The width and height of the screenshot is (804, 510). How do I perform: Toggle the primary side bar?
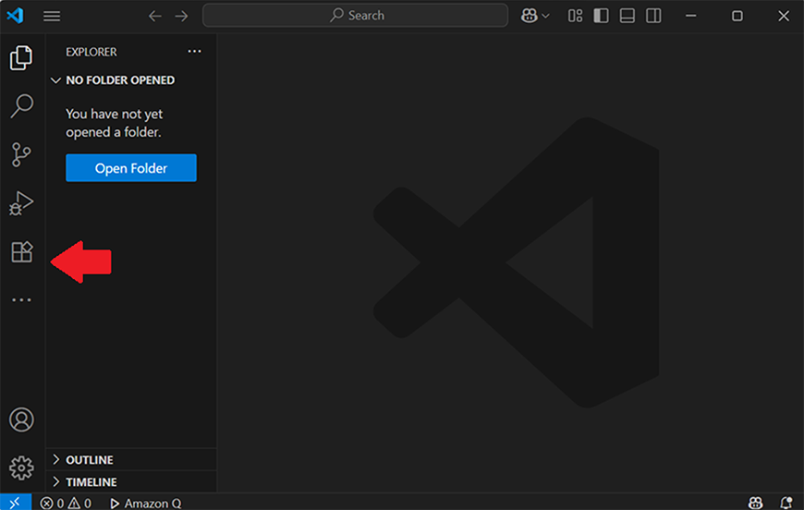(x=601, y=16)
